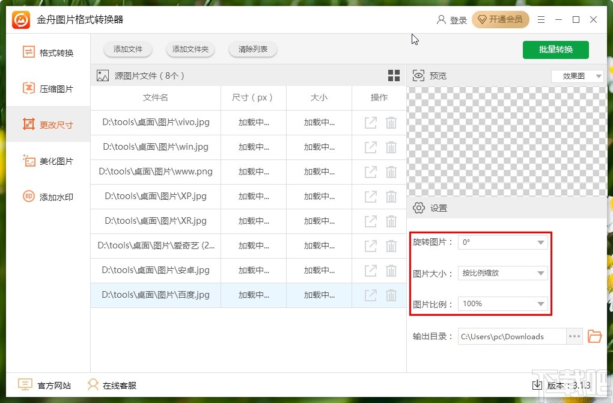Open the 开通会员 membership link
The width and height of the screenshot is (613, 403).
pos(501,19)
